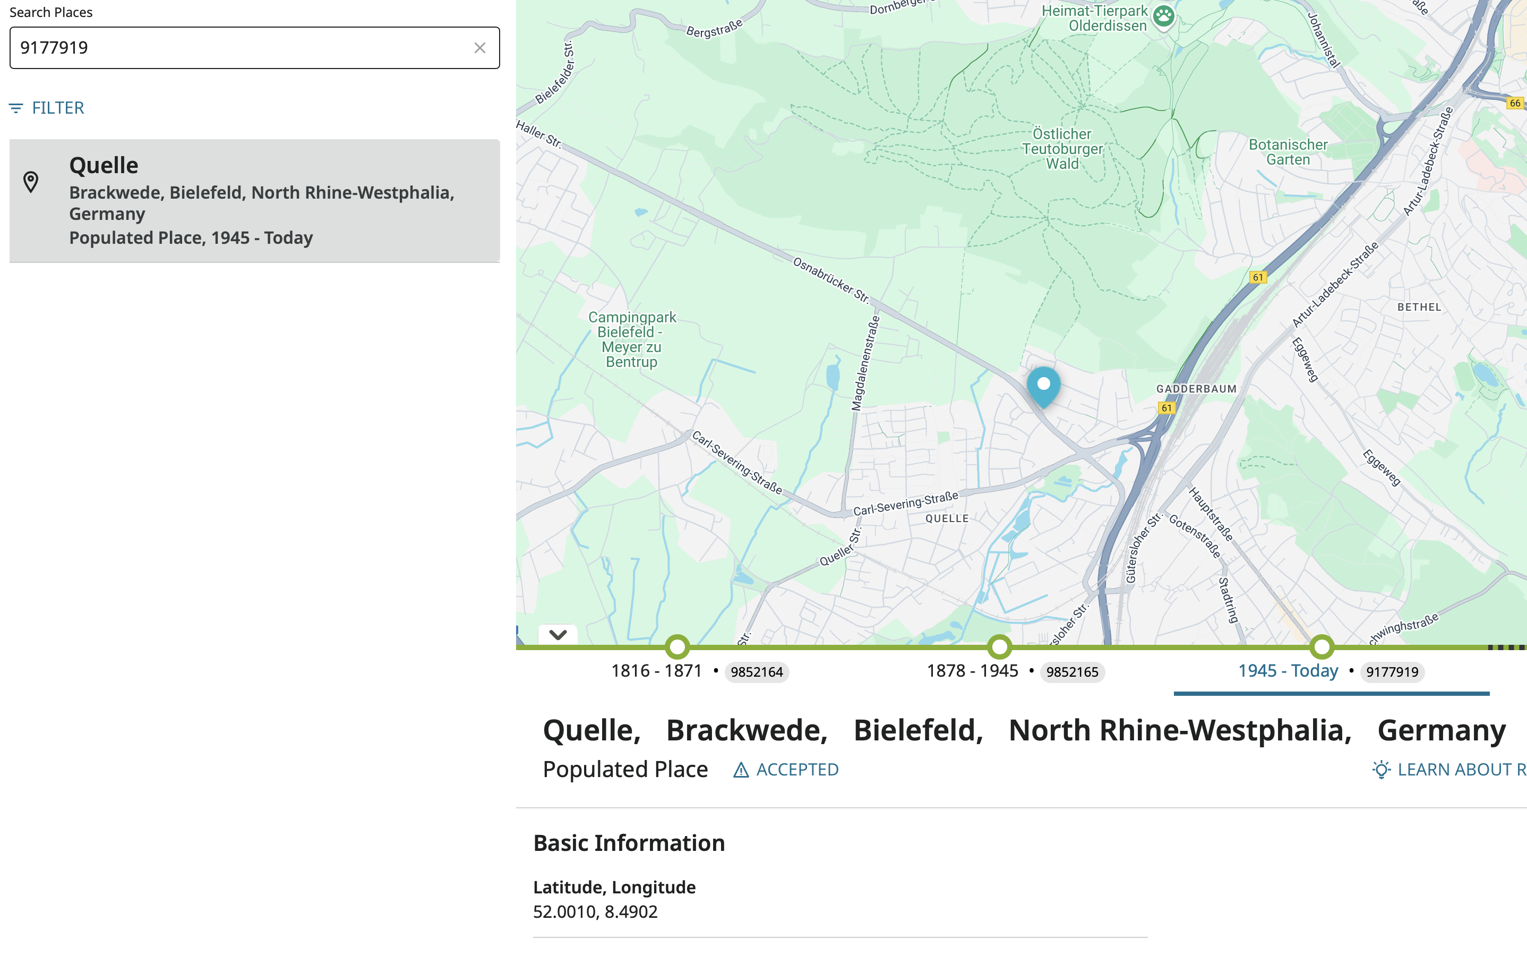Click the Heimat-Tierpark Olderdissen zoo icon

(1163, 16)
